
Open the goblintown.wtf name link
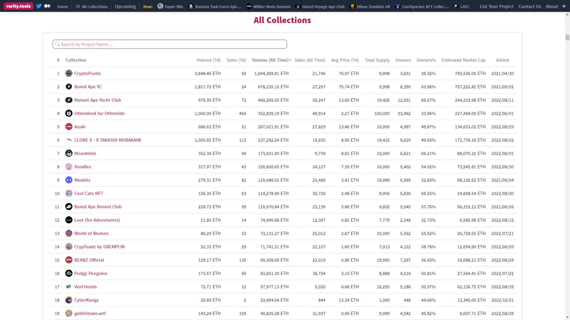(x=90, y=313)
